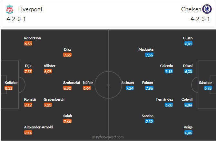Click Veiga's 6,46 rating badge
The image size is (216, 141).
coord(189,133)
